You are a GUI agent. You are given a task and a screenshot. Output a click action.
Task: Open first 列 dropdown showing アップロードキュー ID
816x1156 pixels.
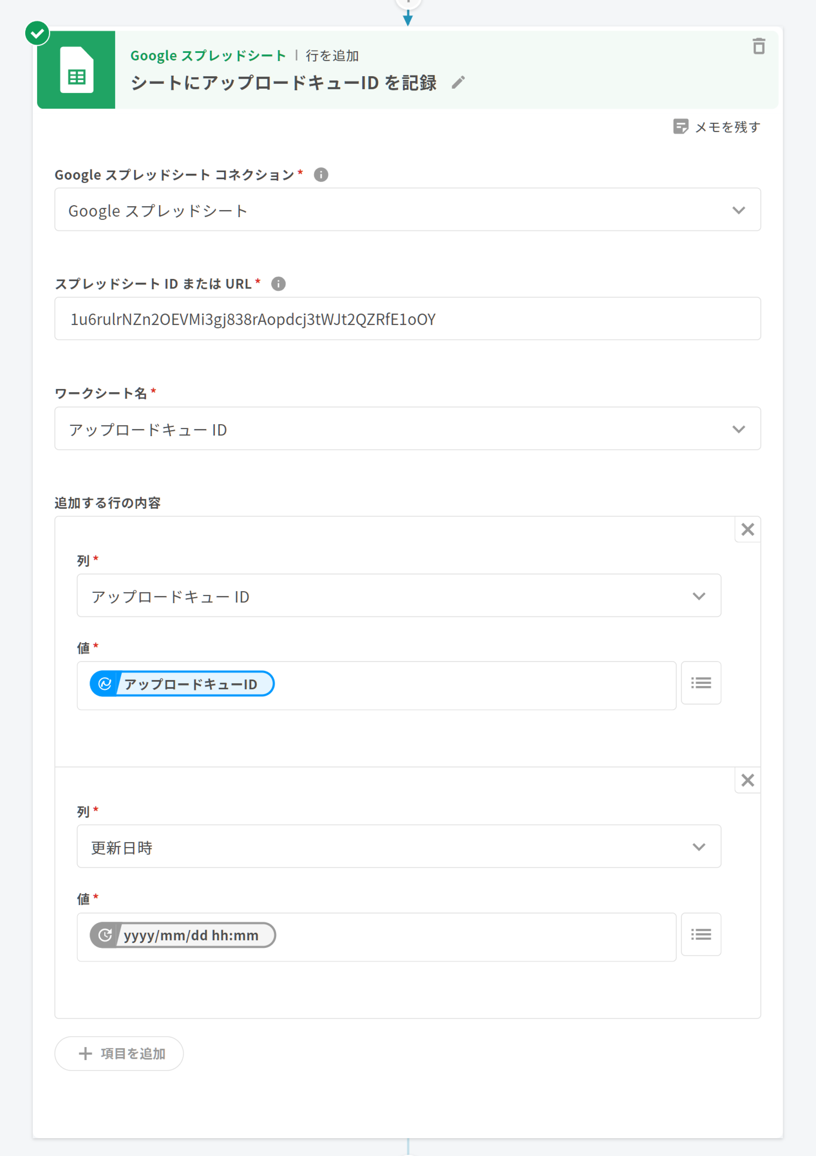click(x=698, y=596)
